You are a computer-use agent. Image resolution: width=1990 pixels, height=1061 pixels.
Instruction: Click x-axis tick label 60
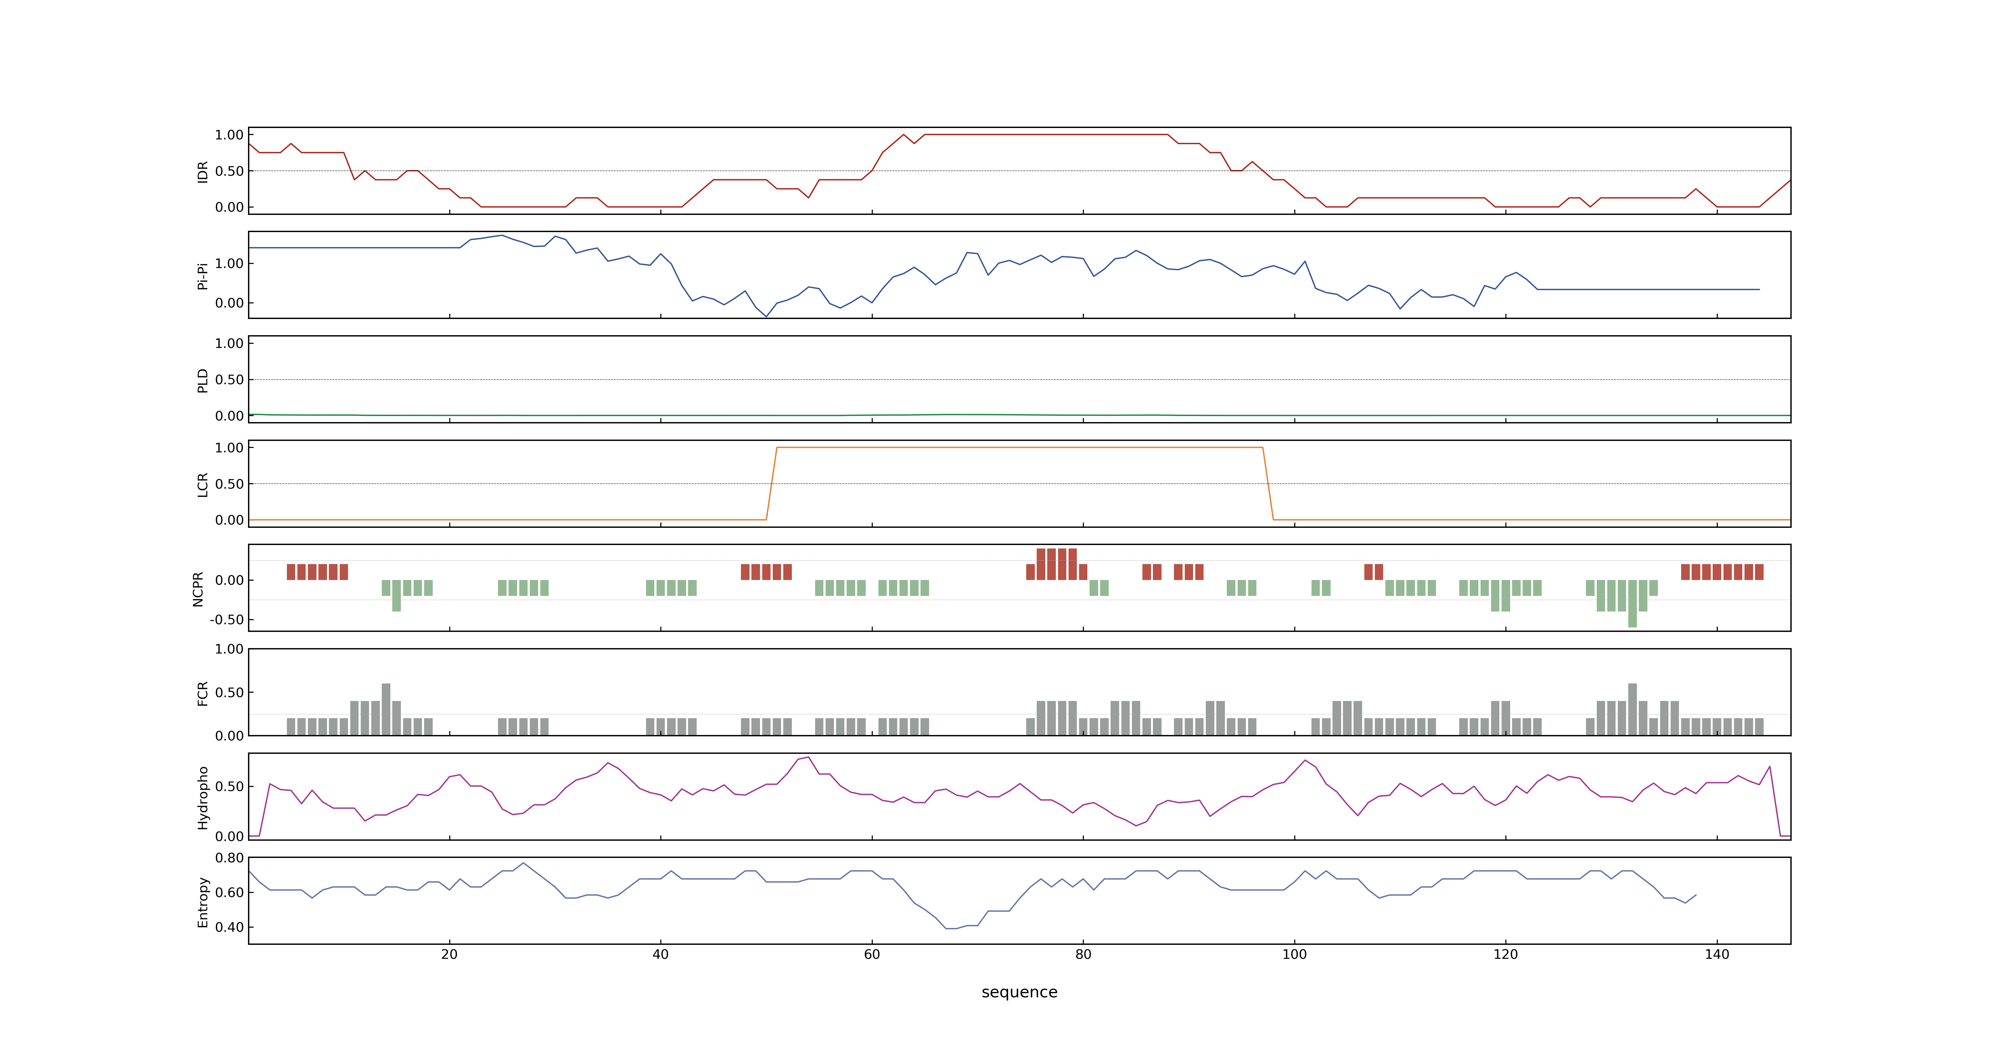click(x=871, y=954)
